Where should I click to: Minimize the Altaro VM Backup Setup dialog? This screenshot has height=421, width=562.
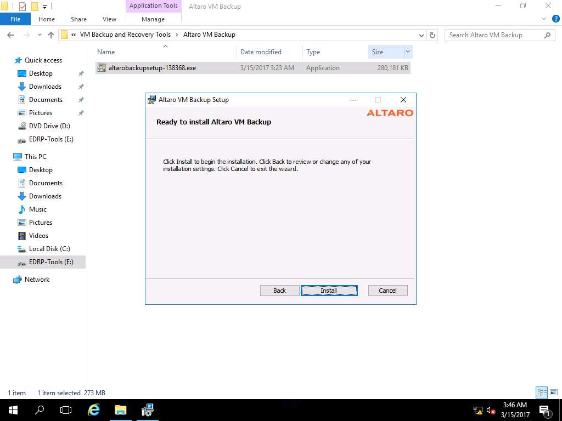click(x=353, y=100)
